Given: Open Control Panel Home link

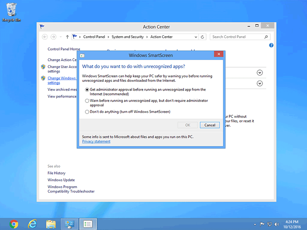Looking at the screenshot, I should pyautogui.click(x=64, y=49).
